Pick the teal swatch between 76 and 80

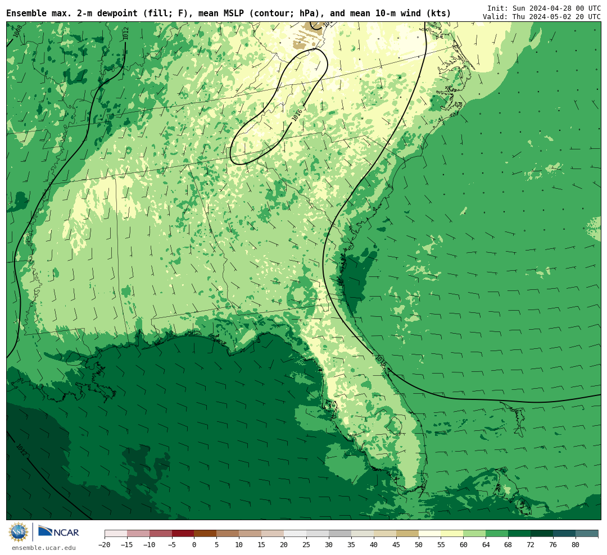(564, 534)
